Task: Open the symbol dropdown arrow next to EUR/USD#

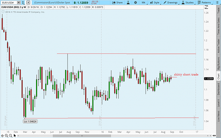Action: coord(19,2)
